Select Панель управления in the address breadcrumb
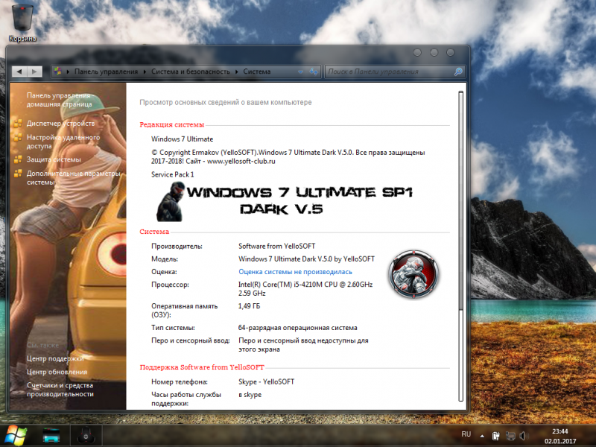 (106, 72)
